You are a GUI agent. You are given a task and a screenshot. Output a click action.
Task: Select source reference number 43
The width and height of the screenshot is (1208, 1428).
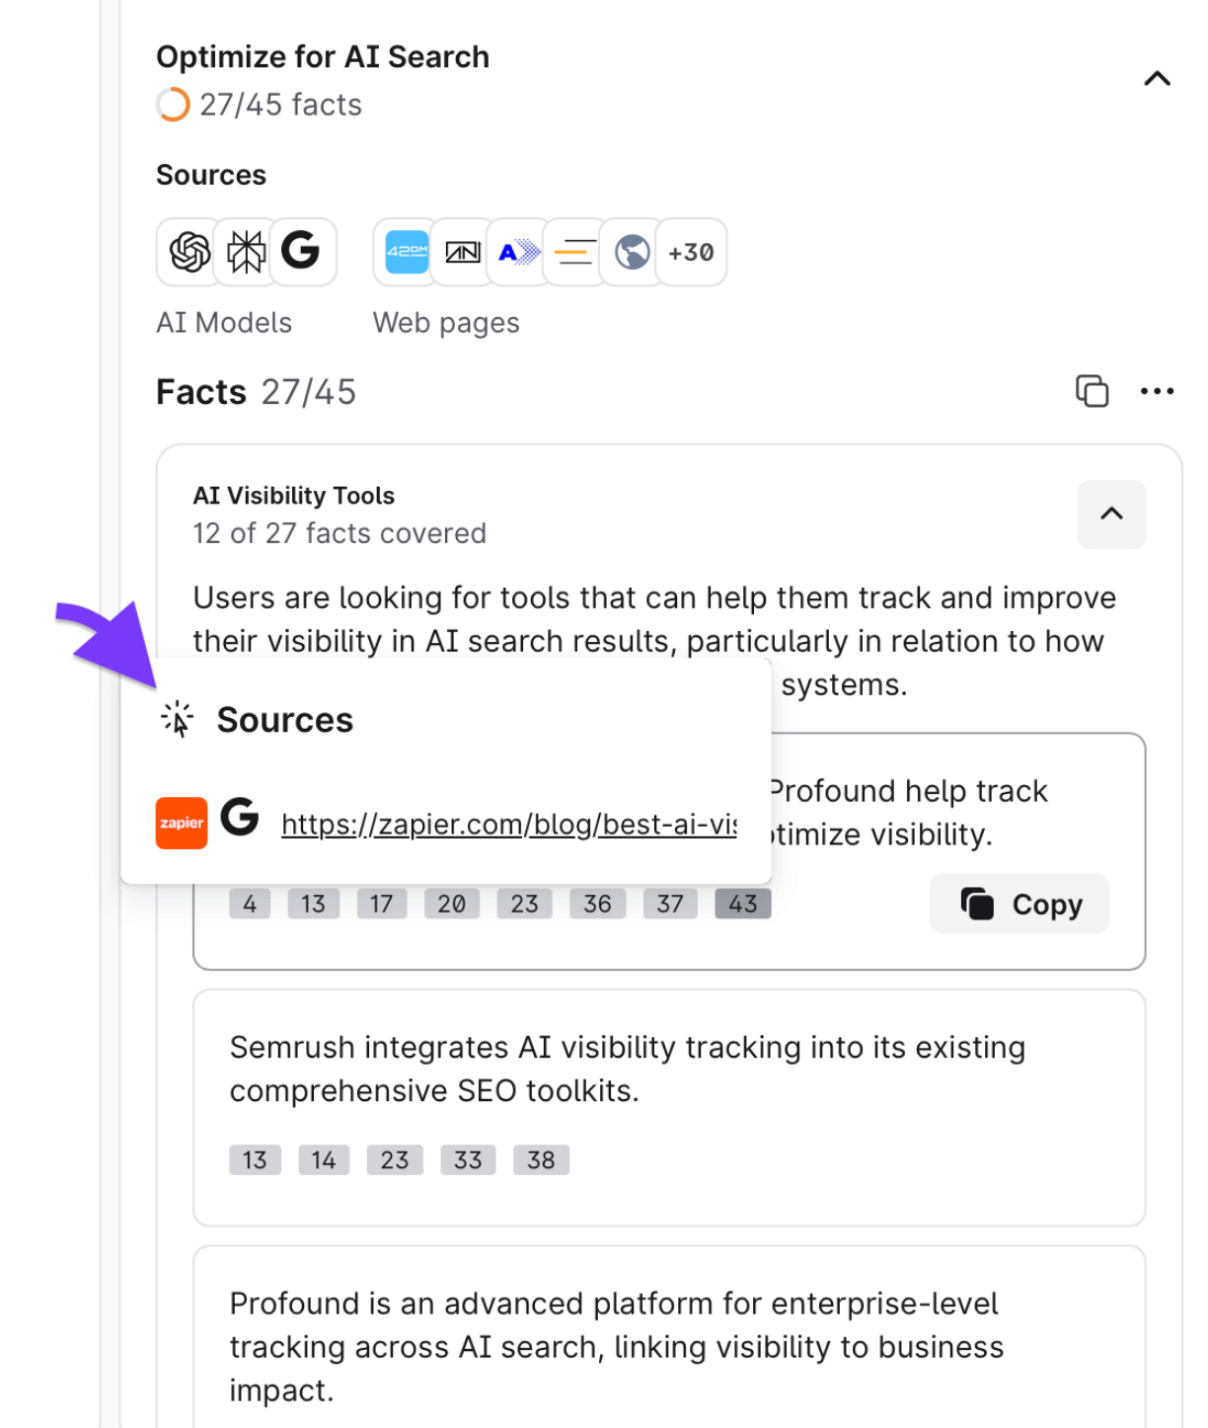743,904
